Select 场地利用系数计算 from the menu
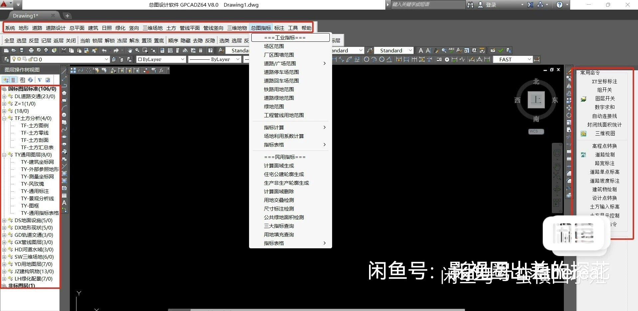The height and width of the screenshot is (311, 638). (x=284, y=136)
